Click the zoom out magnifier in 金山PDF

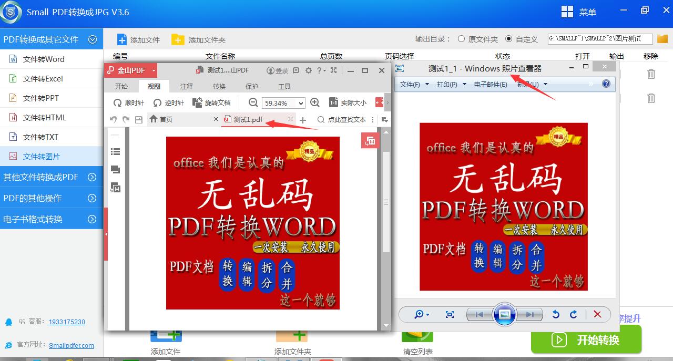(253, 102)
